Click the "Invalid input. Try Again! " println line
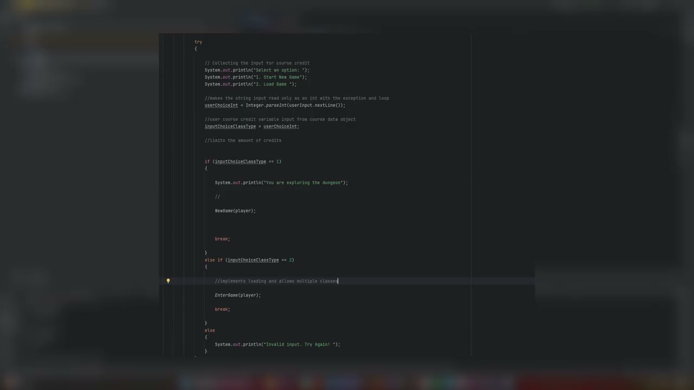 click(278, 344)
